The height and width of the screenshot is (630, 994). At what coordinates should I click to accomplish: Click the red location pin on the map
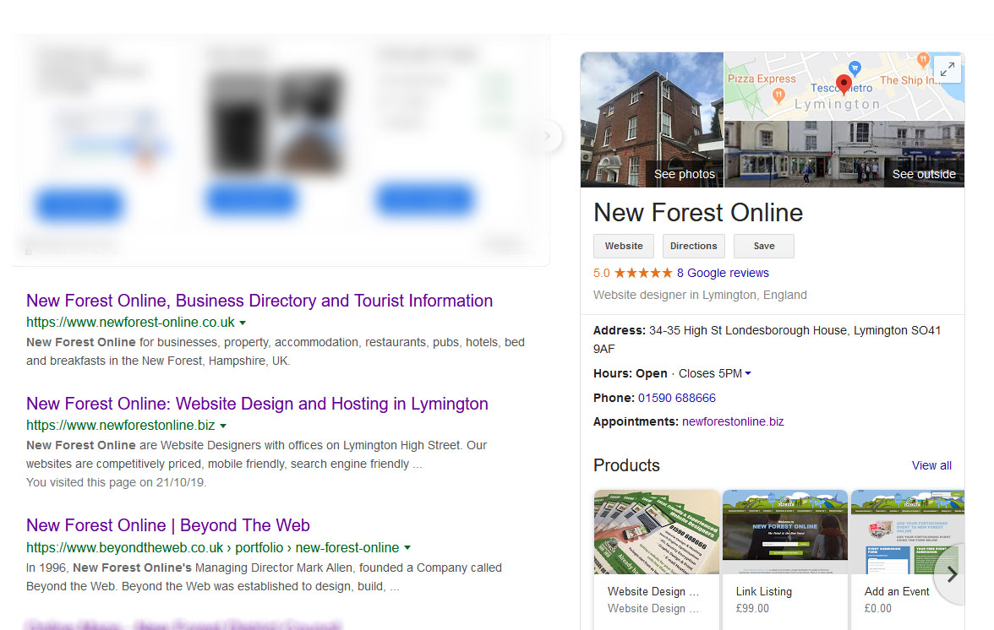click(x=844, y=84)
